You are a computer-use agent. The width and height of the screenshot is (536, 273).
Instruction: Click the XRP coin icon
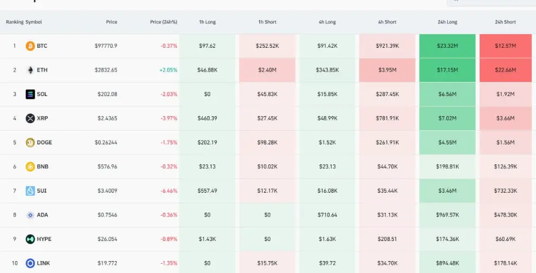point(30,118)
